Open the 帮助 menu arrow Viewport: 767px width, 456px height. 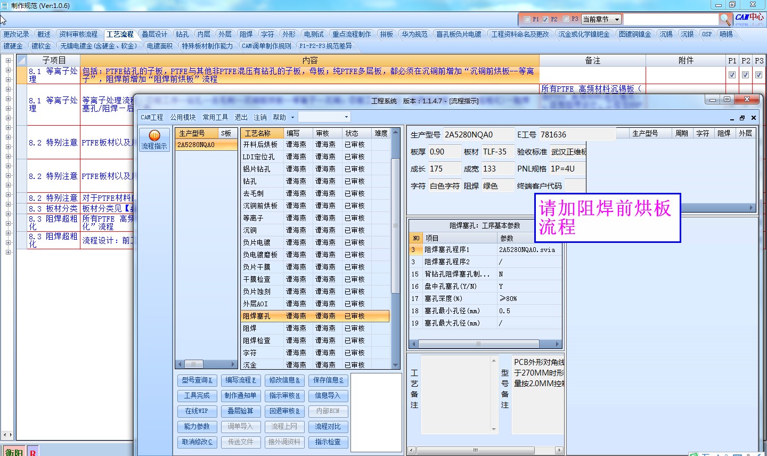tap(292, 117)
